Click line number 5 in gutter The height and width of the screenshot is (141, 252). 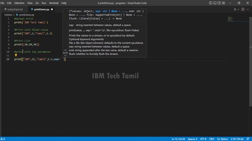click(x=9, y=34)
